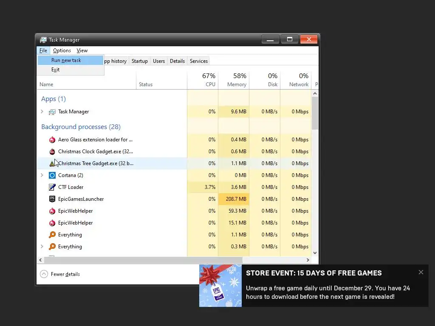Sort processes by Network column
Image resolution: width=435 pixels, height=326 pixels.
(x=296, y=80)
